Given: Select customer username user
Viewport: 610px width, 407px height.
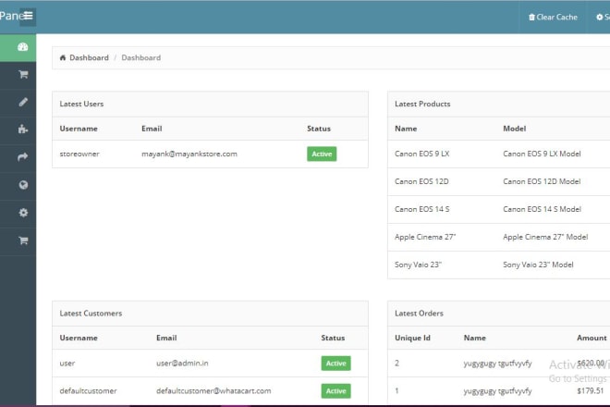Looking at the screenshot, I should [x=67, y=364].
